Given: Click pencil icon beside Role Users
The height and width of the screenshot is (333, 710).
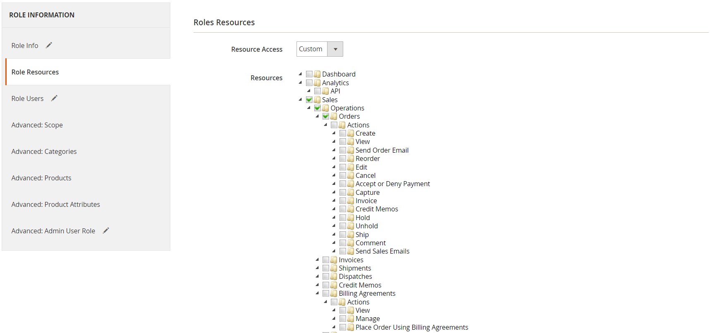Looking at the screenshot, I should (x=54, y=98).
